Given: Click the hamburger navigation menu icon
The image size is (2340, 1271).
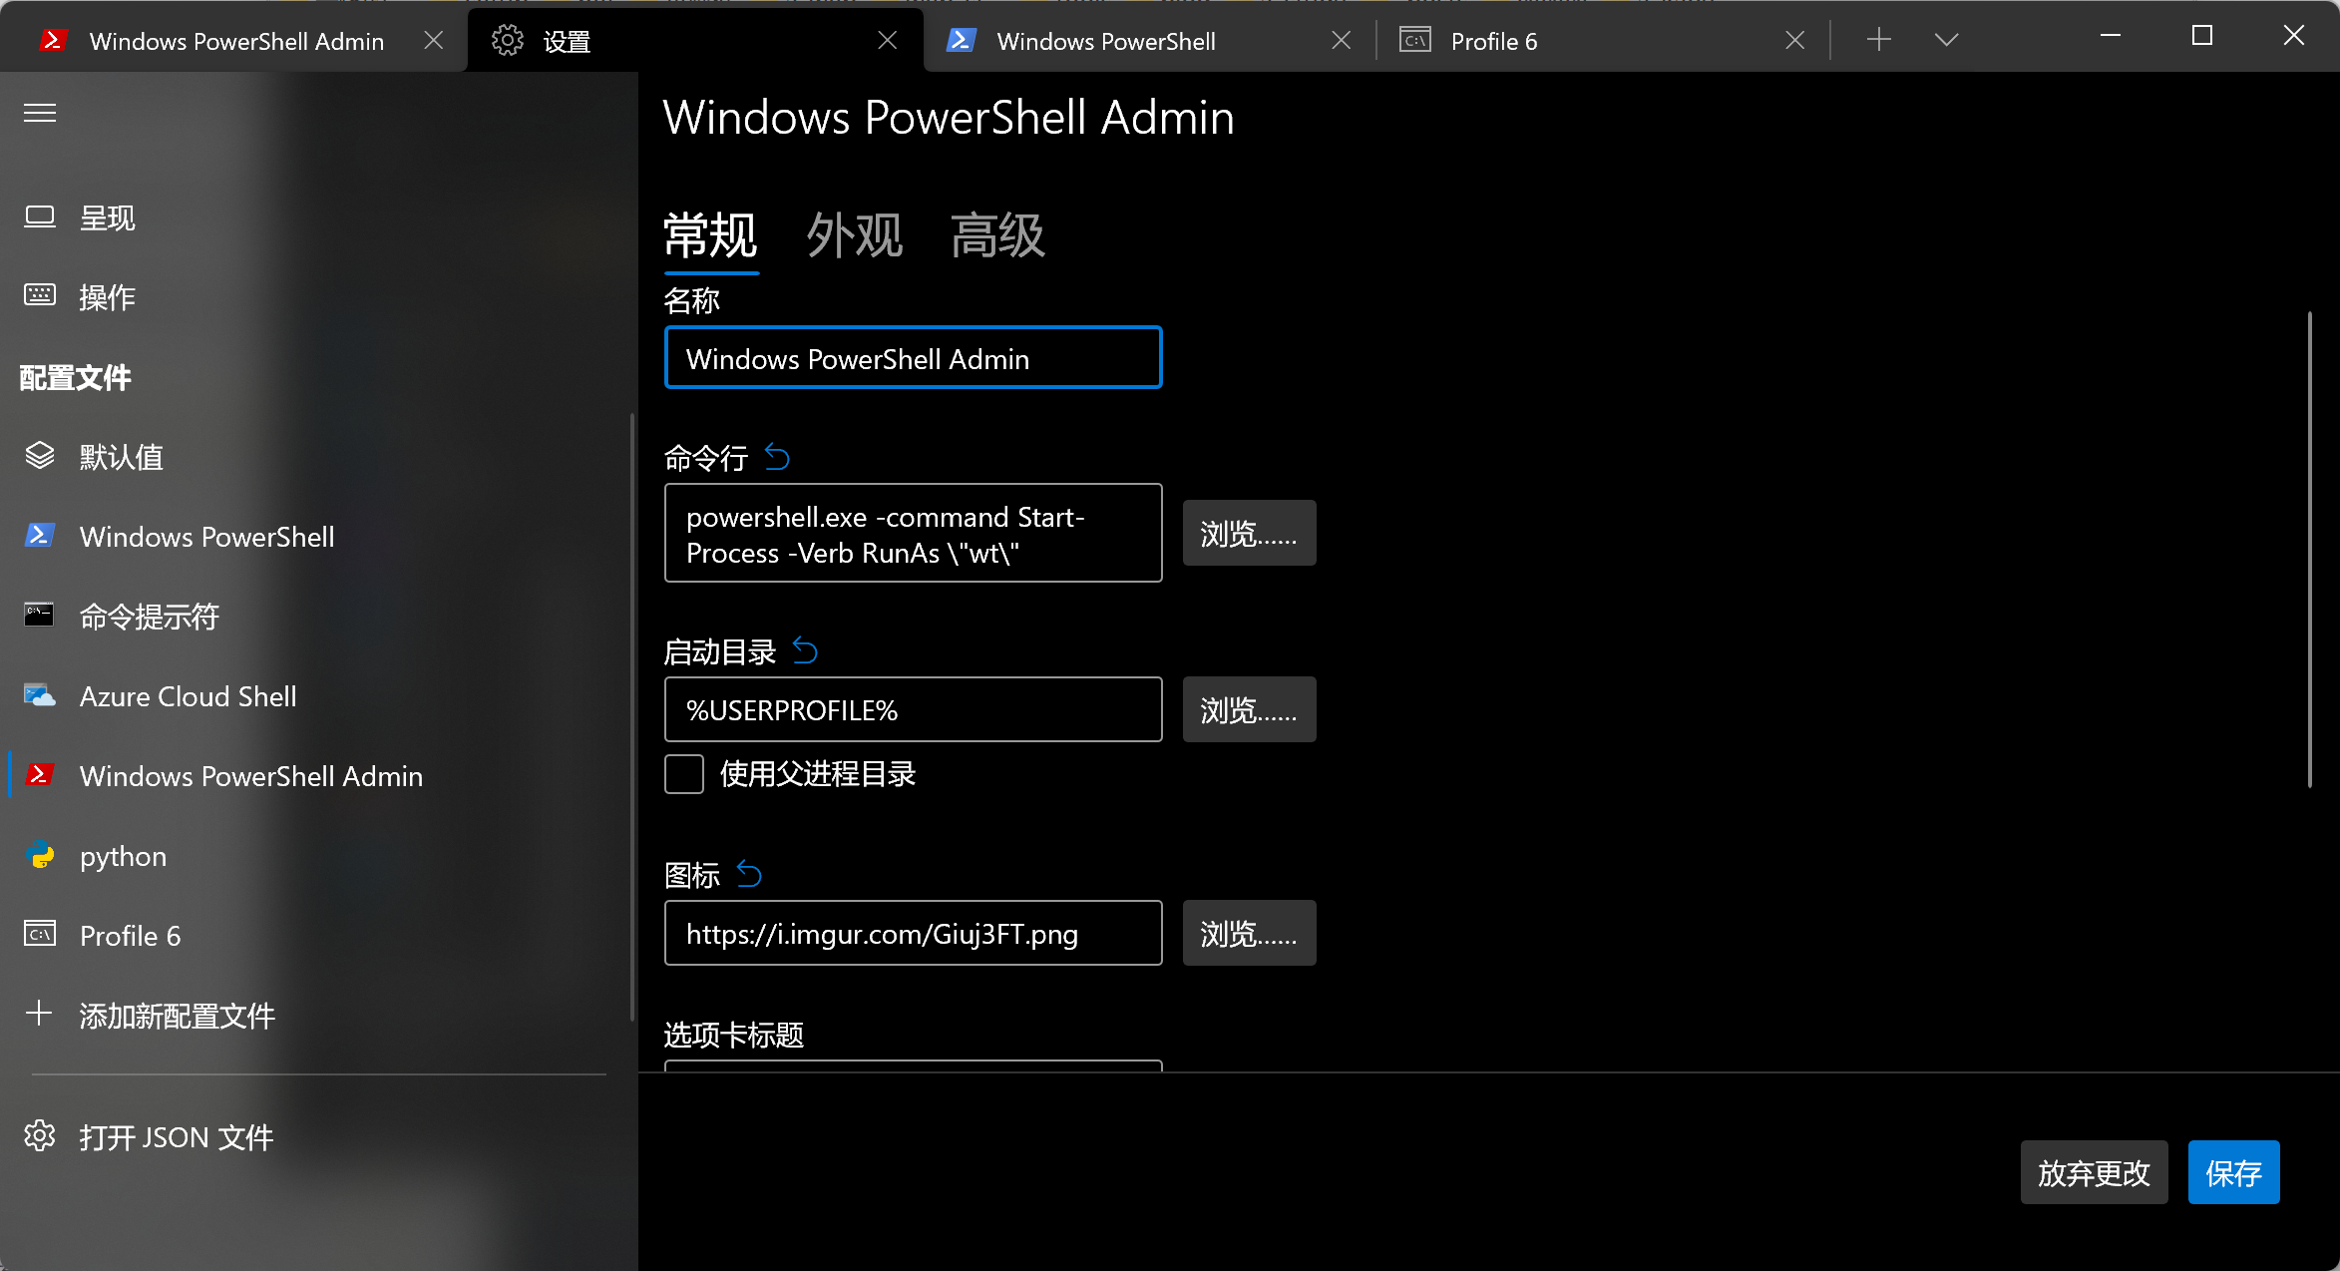Looking at the screenshot, I should click(40, 113).
